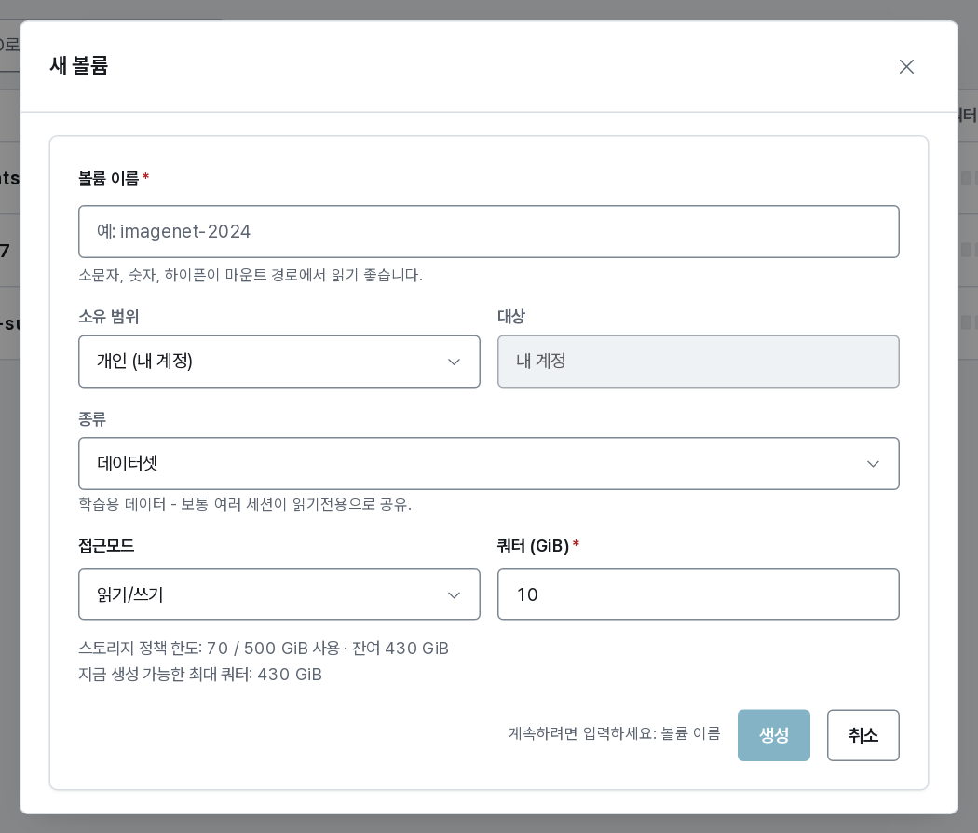Open the 접근모드 dropdown
This screenshot has width=978, height=833.
[278, 594]
